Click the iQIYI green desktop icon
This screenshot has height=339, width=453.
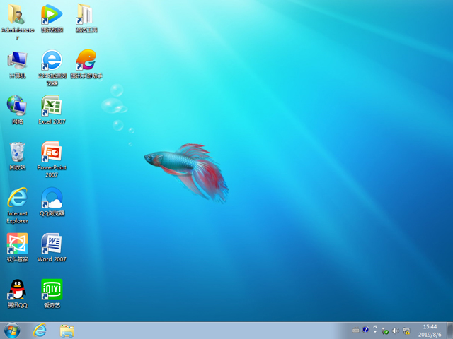[51, 290]
